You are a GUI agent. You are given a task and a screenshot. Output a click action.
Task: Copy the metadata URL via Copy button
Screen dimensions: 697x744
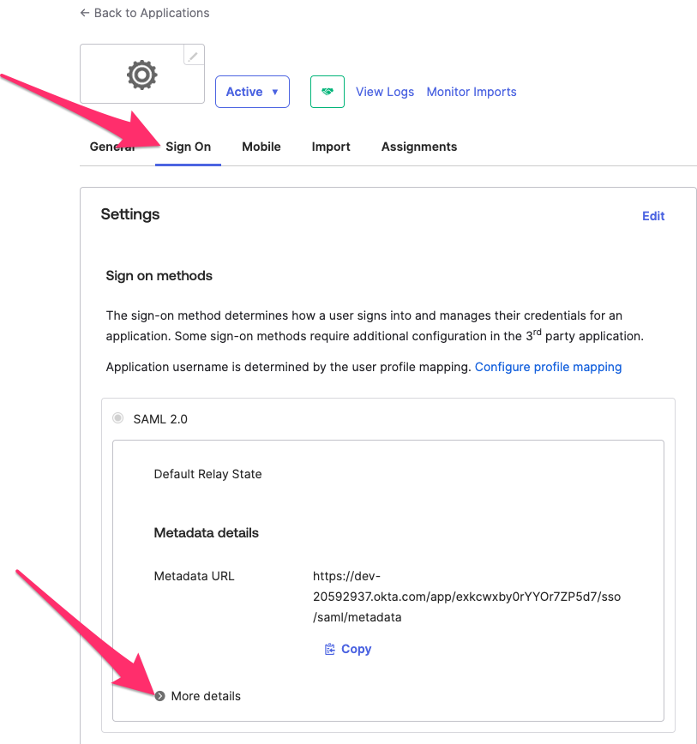click(348, 649)
